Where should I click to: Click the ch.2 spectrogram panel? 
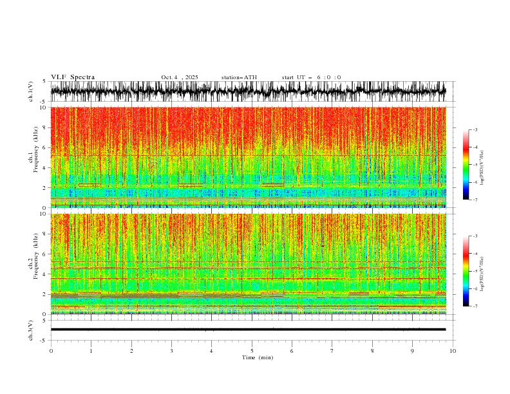248,264
